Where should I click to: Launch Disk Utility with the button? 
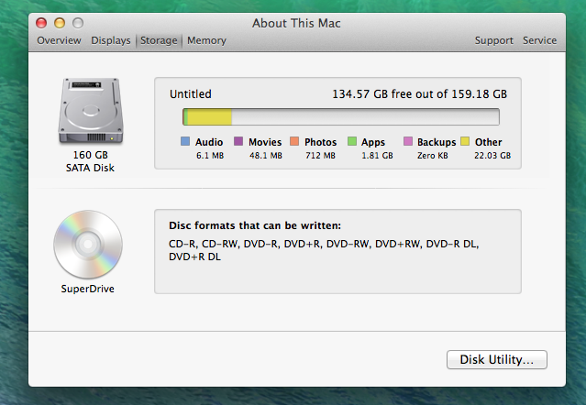[497, 359]
